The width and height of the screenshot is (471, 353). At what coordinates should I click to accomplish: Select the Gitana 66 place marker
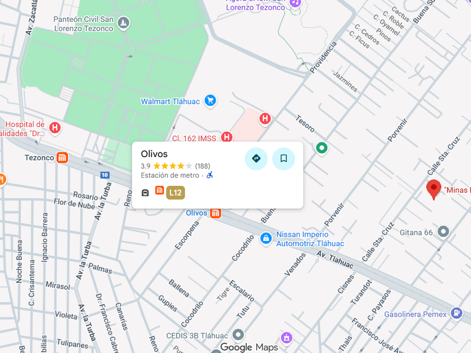(x=444, y=231)
